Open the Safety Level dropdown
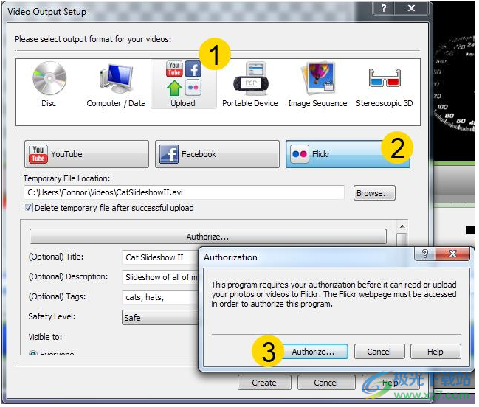The image size is (479, 407). pos(160,318)
